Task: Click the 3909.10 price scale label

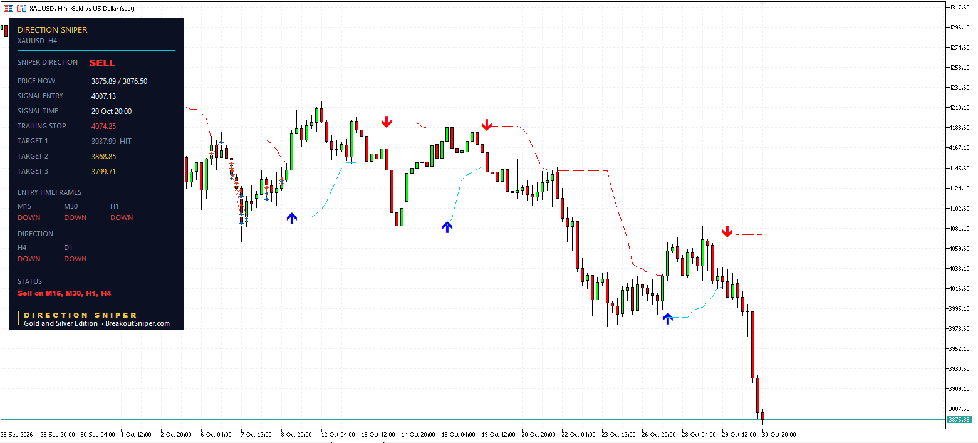Action: (960, 389)
